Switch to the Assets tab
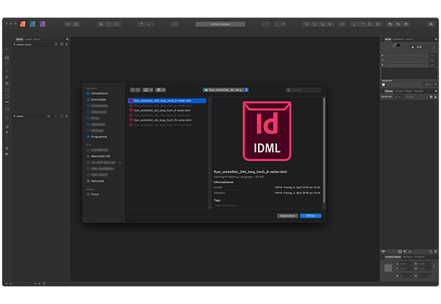 coord(29,40)
